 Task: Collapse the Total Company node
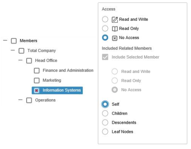point(13,50)
